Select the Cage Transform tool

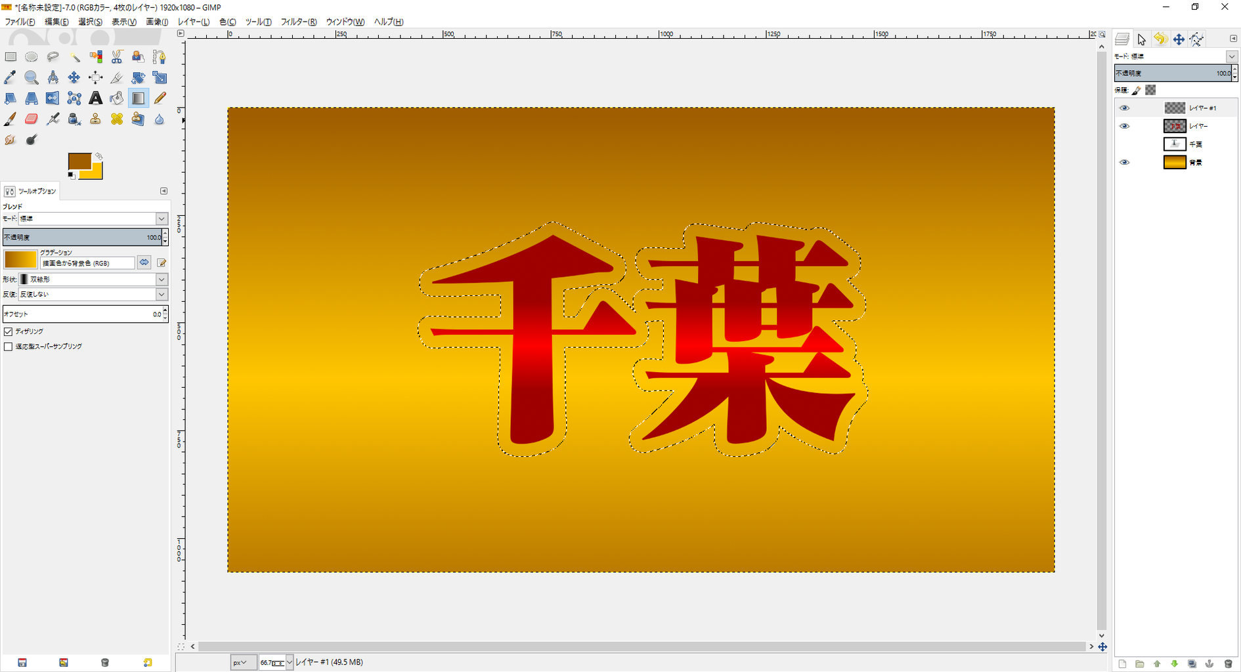74,98
